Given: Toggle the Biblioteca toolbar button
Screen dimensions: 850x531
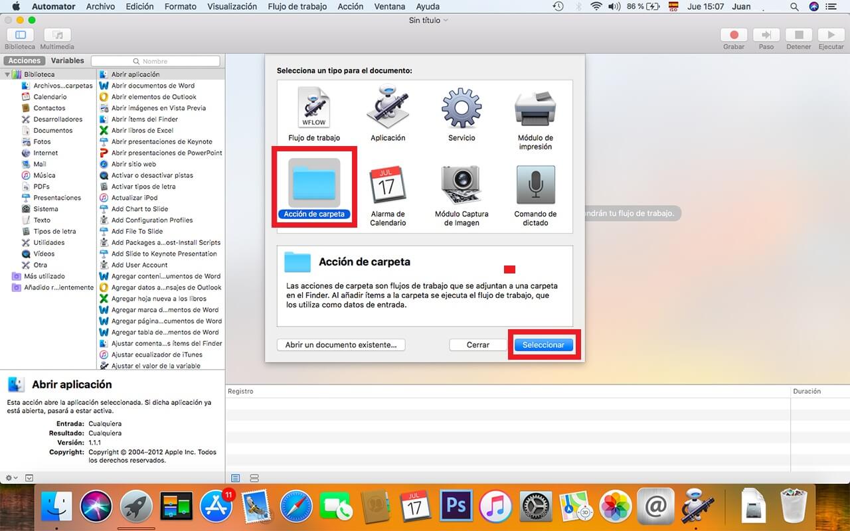Looking at the screenshot, I should click(x=20, y=35).
